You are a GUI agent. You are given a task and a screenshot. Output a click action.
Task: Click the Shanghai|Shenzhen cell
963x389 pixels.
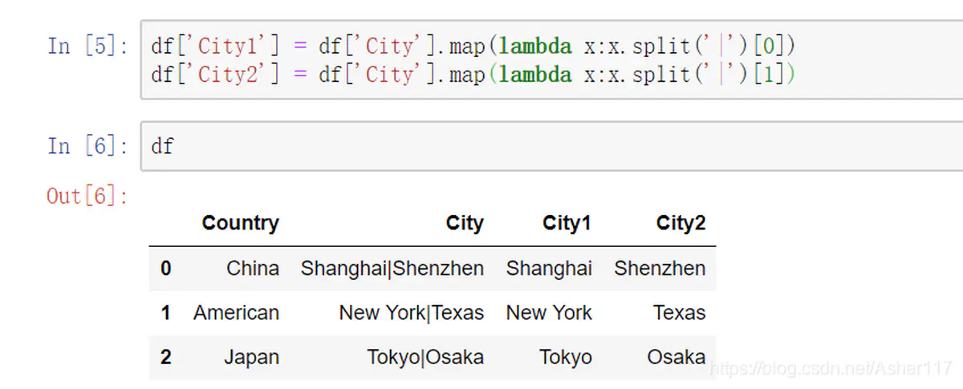point(392,268)
